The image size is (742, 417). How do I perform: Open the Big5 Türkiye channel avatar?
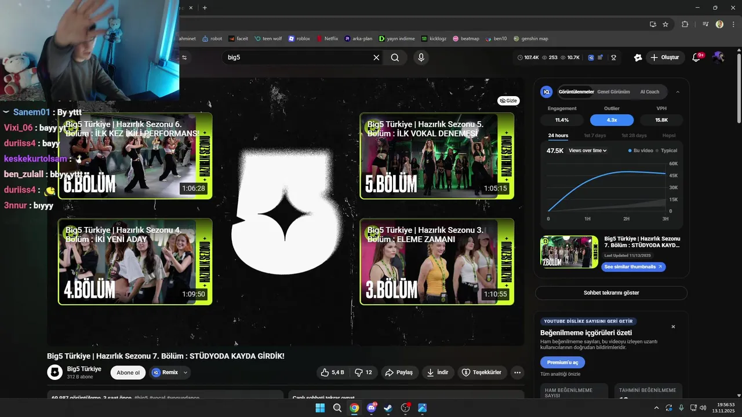tap(54, 372)
